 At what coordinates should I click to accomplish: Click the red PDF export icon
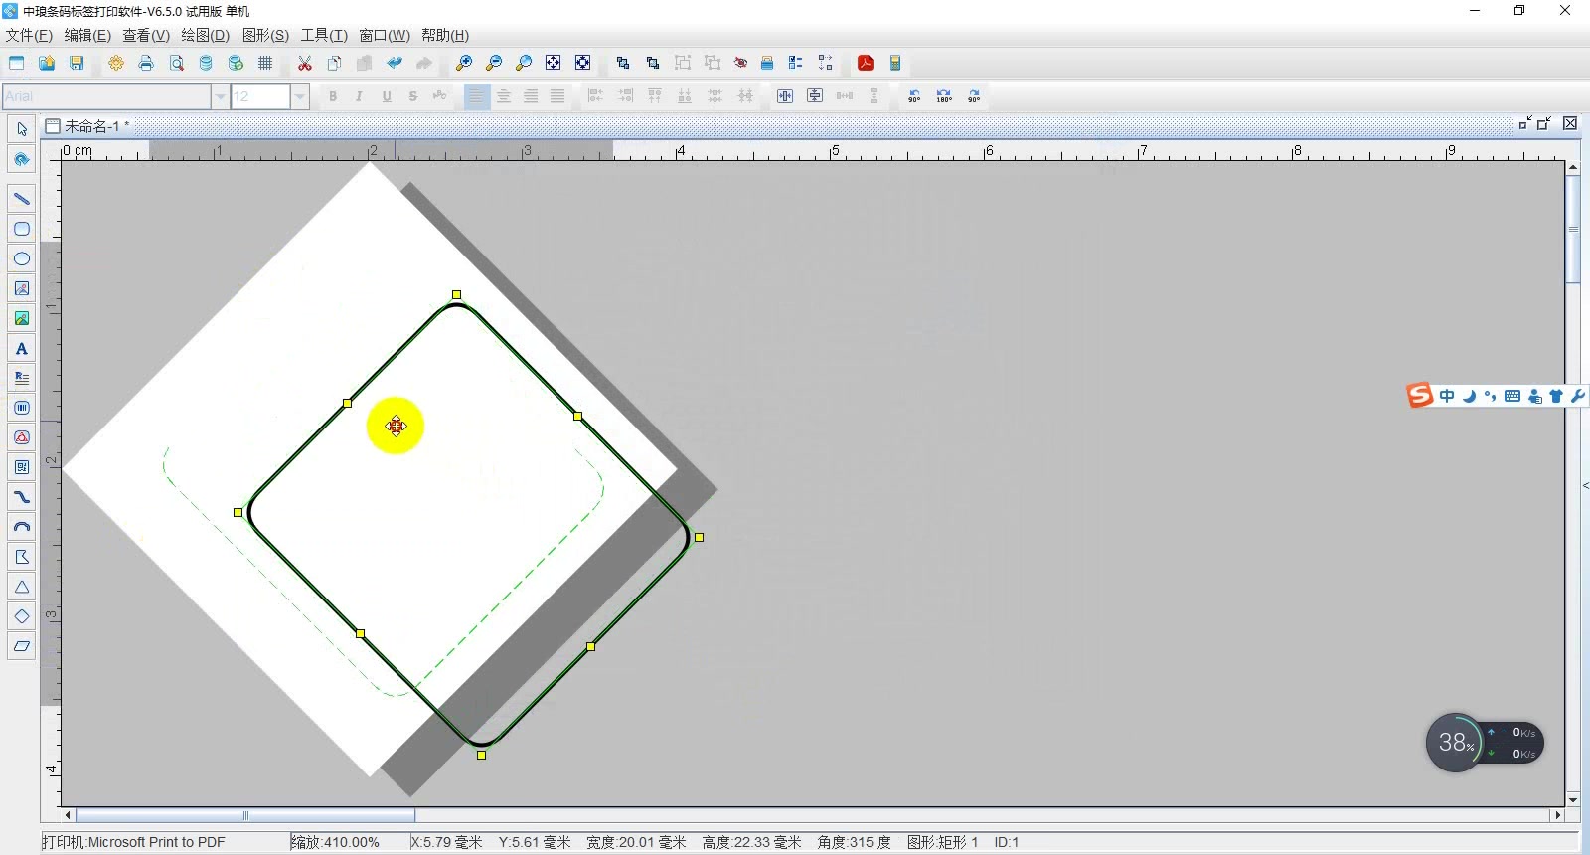[866, 63]
